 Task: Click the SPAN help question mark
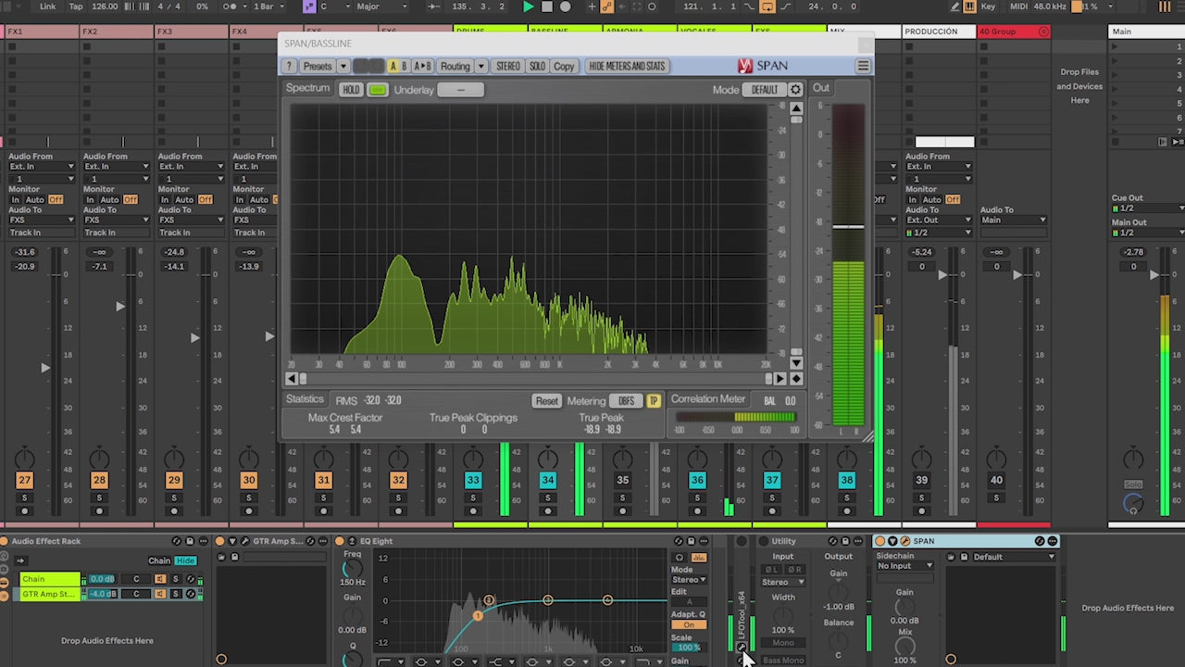pyautogui.click(x=289, y=66)
